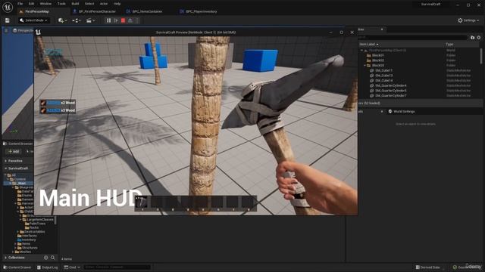The image size is (485, 272).
Task: Select SM_QuarterCylinder5 in the Outliner
Action: point(391,91)
